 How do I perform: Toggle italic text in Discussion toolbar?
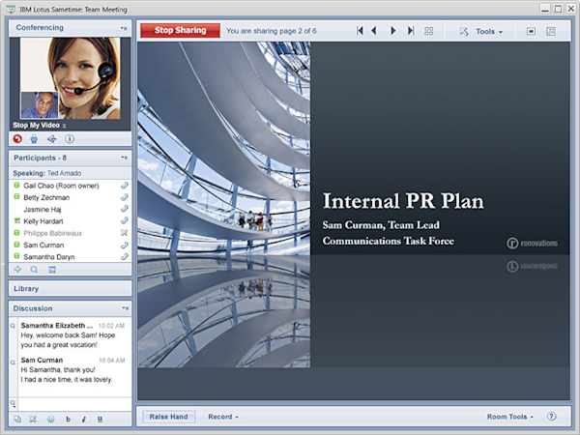click(84, 420)
